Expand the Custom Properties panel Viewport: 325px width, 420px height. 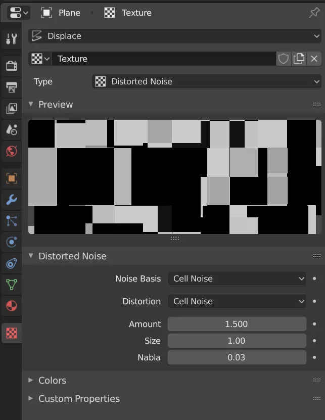(79, 399)
